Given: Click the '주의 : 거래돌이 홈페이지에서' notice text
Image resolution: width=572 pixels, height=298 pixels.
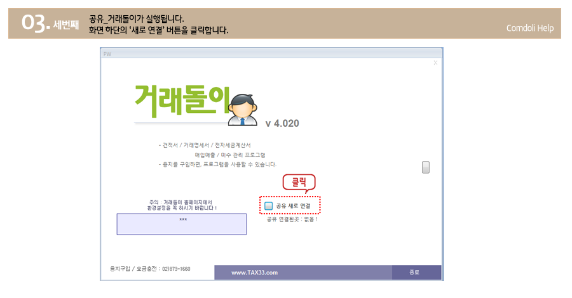Looking at the screenshot, I should click(180, 202).
